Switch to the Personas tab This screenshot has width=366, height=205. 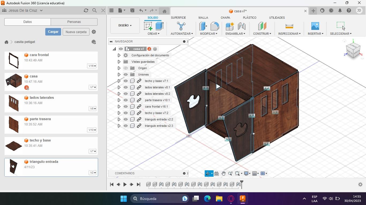(74, 22)
